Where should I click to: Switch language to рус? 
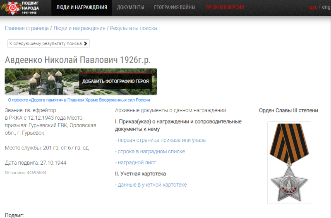pos(313,7)
